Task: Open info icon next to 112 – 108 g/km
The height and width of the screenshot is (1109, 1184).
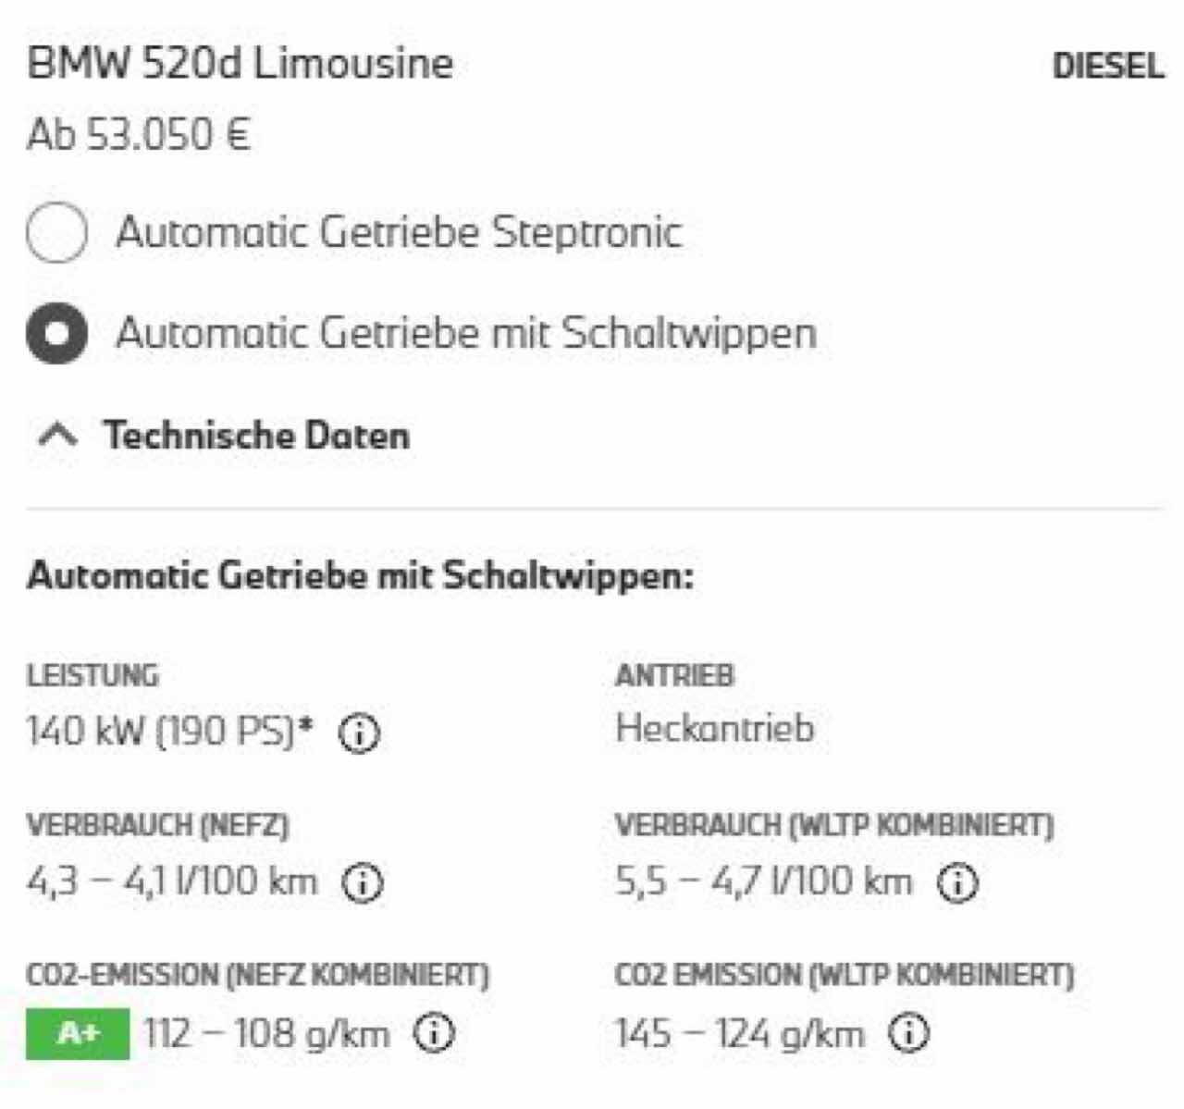Action: (434, 1032)
